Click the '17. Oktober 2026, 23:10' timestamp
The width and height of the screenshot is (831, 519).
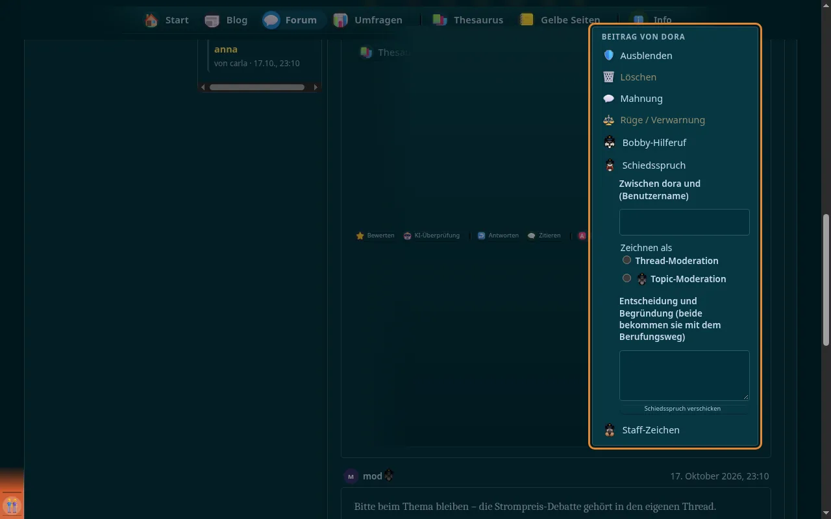coord(719,476)
